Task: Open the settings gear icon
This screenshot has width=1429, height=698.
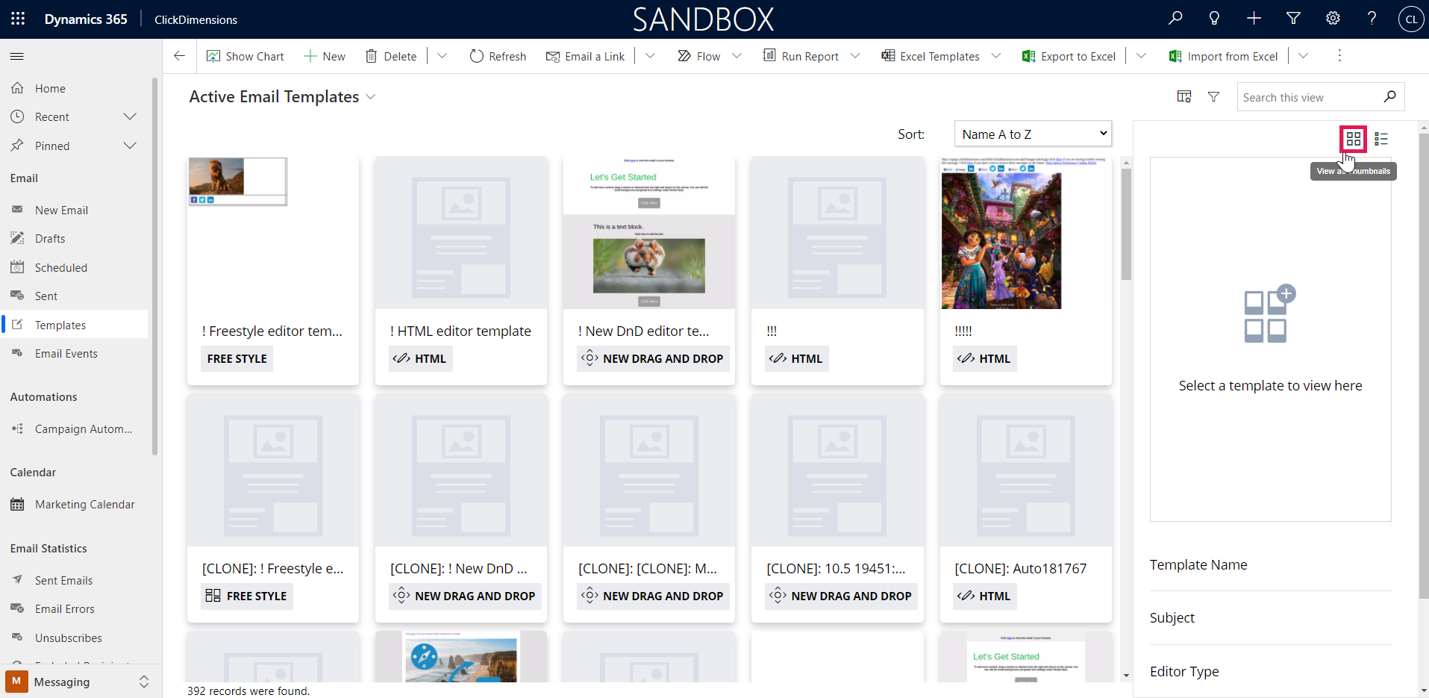Action: 1333,19
